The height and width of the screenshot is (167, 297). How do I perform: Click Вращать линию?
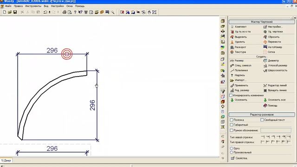tap(275, 90)
